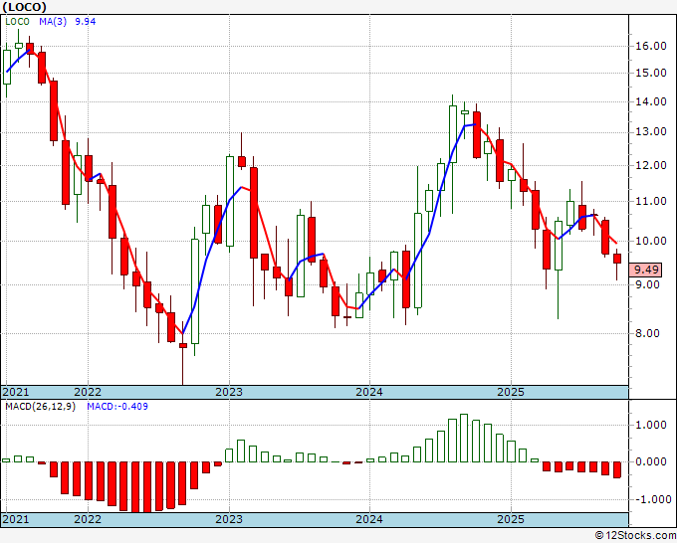Viewport: 677px width, 543px height.
Task: Click 2023 on the price chart time axis
Action: pyautogui.click(x=229, y=392)
